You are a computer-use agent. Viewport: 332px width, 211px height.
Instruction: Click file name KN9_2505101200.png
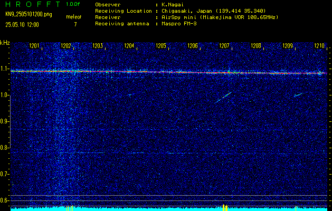tap(29, 15)
